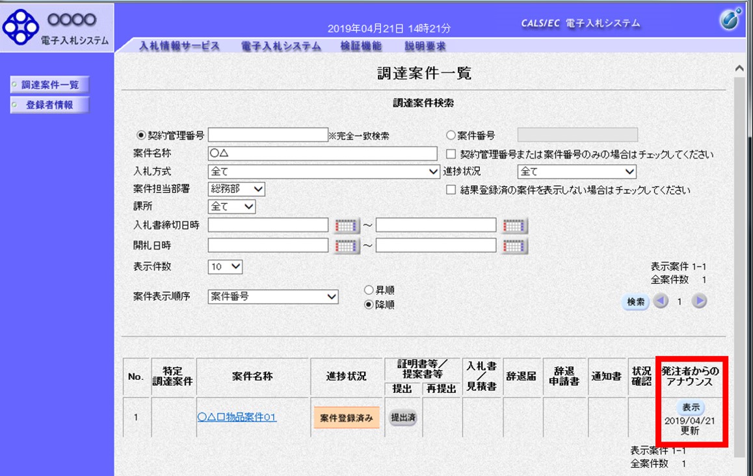Click 2019/04/21 更新 text
Image resolution: width=753 pixels, height=476 pixels.
[690, 425]
